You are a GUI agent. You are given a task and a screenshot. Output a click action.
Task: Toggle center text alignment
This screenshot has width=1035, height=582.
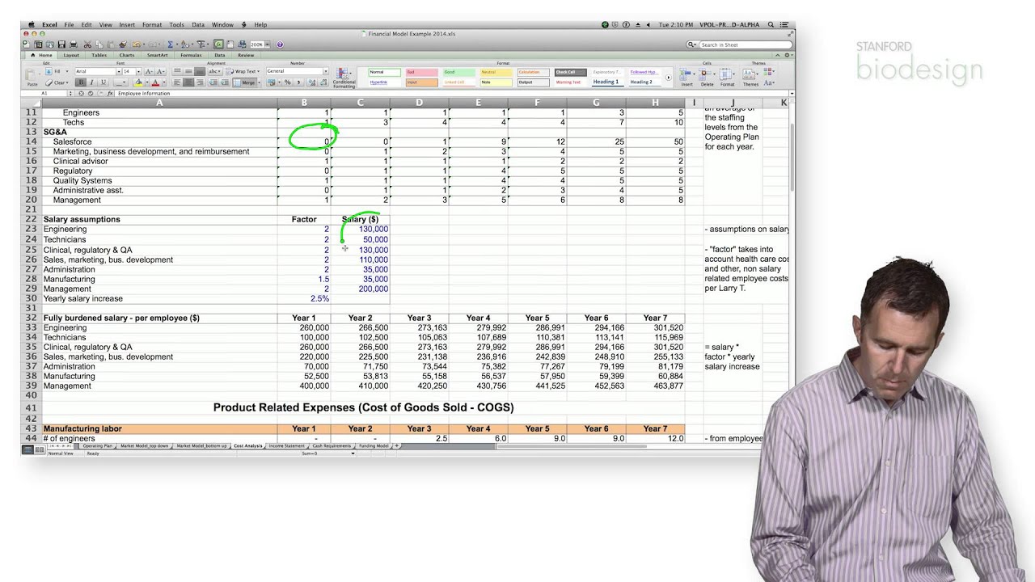click(x=188, y=82)
